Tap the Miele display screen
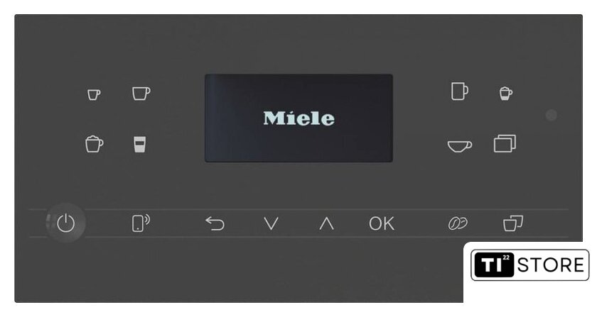 pos(299,118)
